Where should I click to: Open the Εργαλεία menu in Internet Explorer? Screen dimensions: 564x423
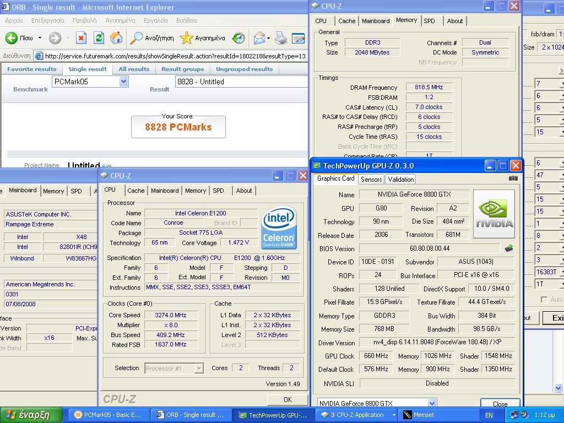pyautogui.click(x=156, y=20)
